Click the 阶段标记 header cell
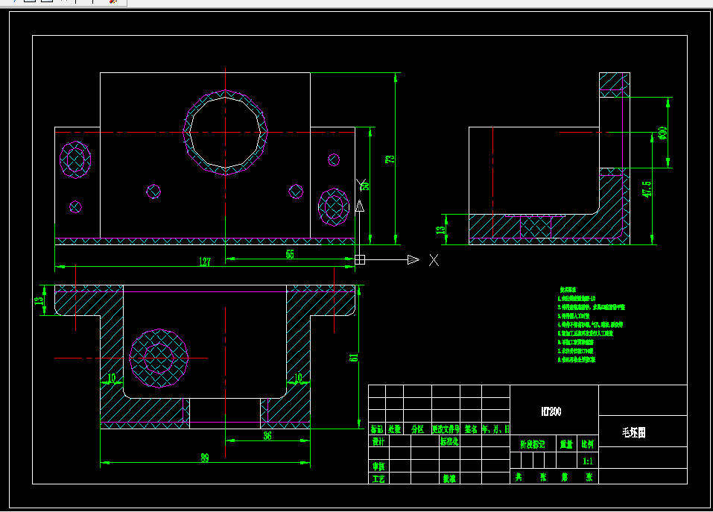This screenshot has height=512, width=713. coord(533,444)
